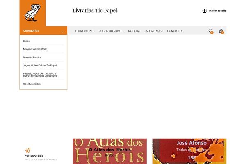The width and height of the screenshot is (246, 164).
Task: Click the paper plane Portes Grátis icon
Action: coord(28,150)
